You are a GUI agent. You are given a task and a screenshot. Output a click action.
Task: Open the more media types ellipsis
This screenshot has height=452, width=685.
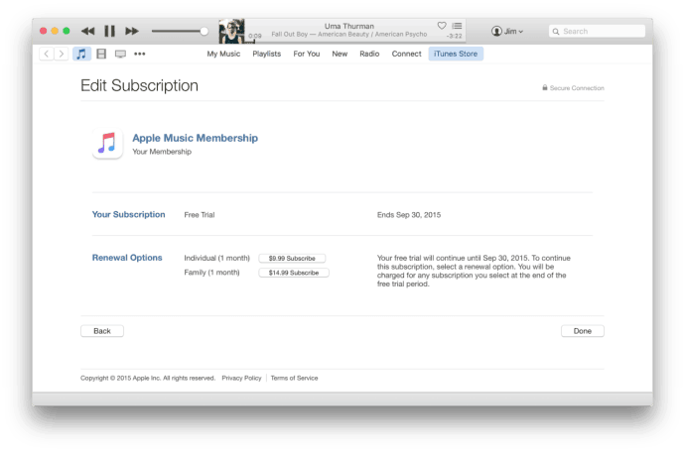tap(140, 54)
